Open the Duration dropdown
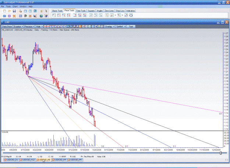The image size is (230, 168). [18, 27]
